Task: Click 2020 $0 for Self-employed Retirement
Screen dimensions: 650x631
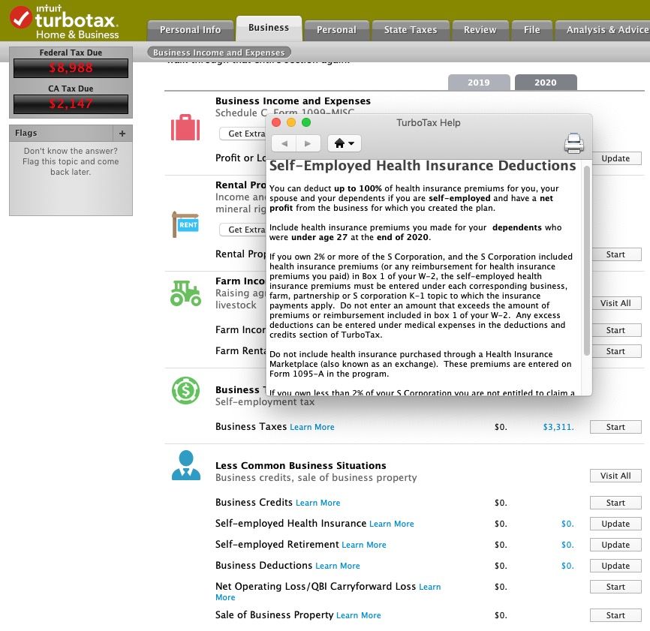Action: [567, 545]
